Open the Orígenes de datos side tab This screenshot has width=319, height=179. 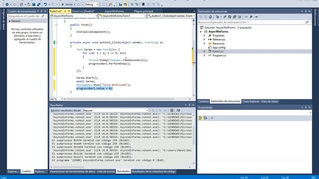(3, 19)
